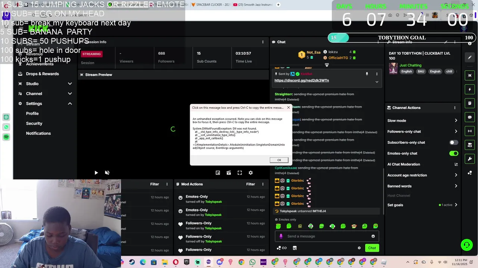Unmute the stream preview audio
The height and width of the screenshot is (268, 478).
[x=107, y=173]
